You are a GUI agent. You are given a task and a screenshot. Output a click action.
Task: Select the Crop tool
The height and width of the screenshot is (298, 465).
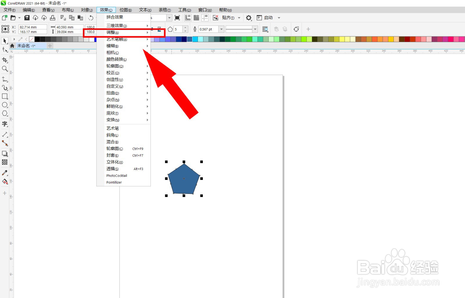pyautogui.click(x=5, y=60)
